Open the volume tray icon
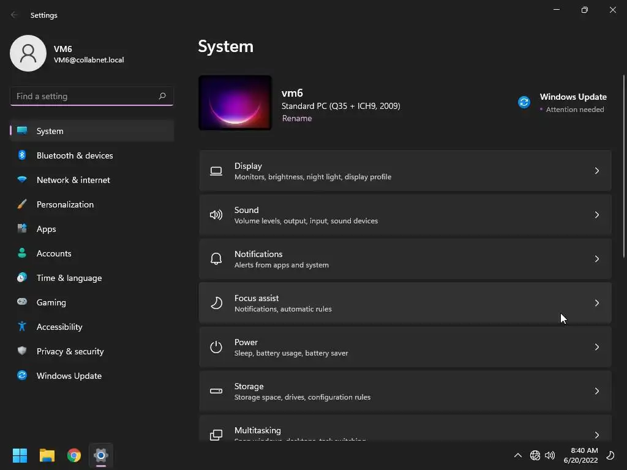 [550, 455]
